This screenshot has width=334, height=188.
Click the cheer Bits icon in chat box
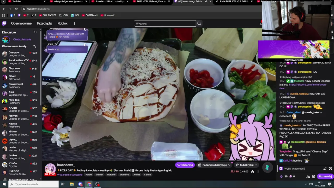tap(325, 169)
